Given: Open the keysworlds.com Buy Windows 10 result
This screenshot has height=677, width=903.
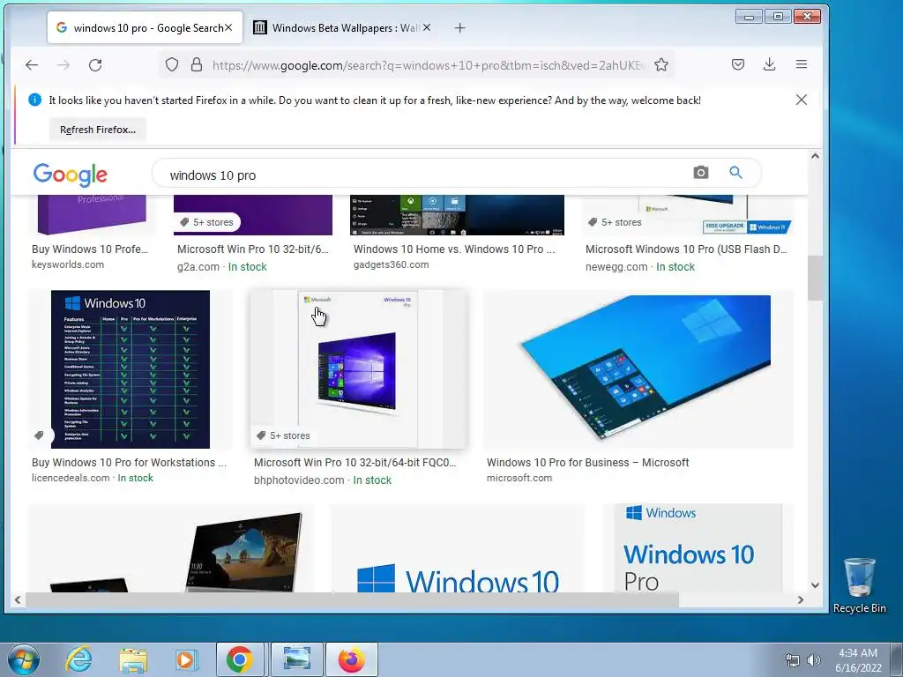Looking at the screenshot, I should tap(90, 249).
